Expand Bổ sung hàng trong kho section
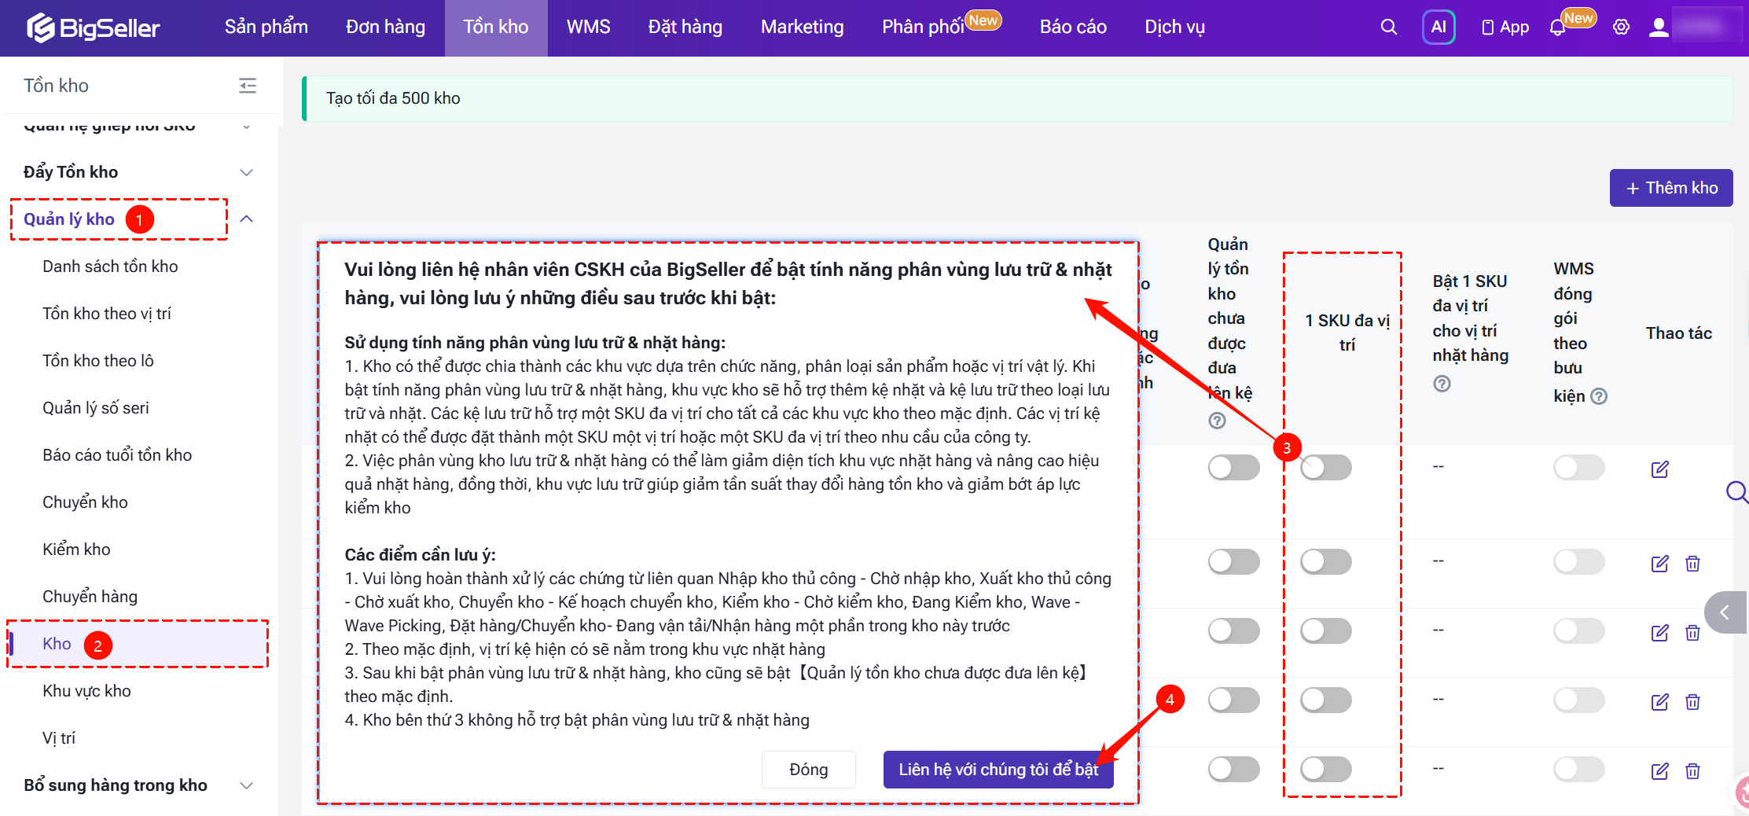Screen dimensions: 1749x816 click(246, 785)
